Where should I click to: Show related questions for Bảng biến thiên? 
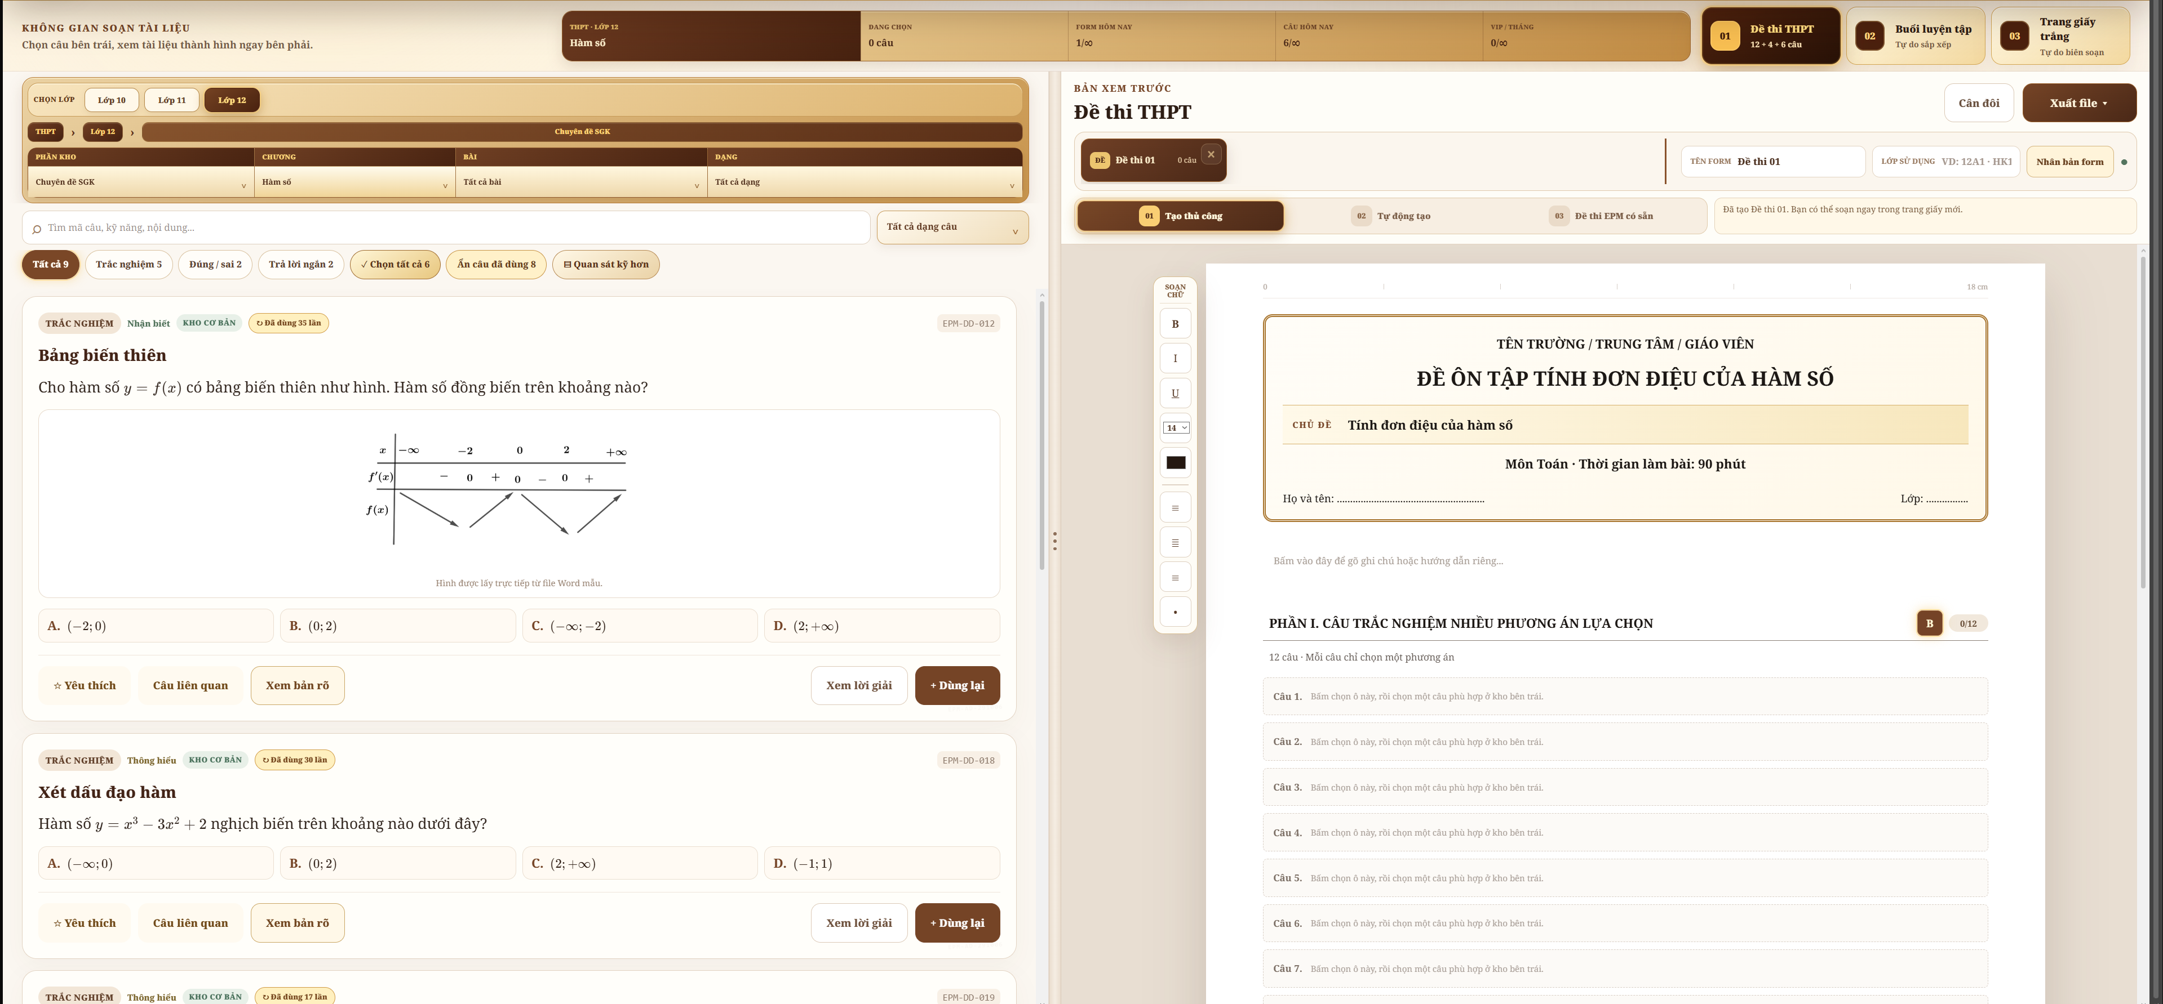(190, 685)
